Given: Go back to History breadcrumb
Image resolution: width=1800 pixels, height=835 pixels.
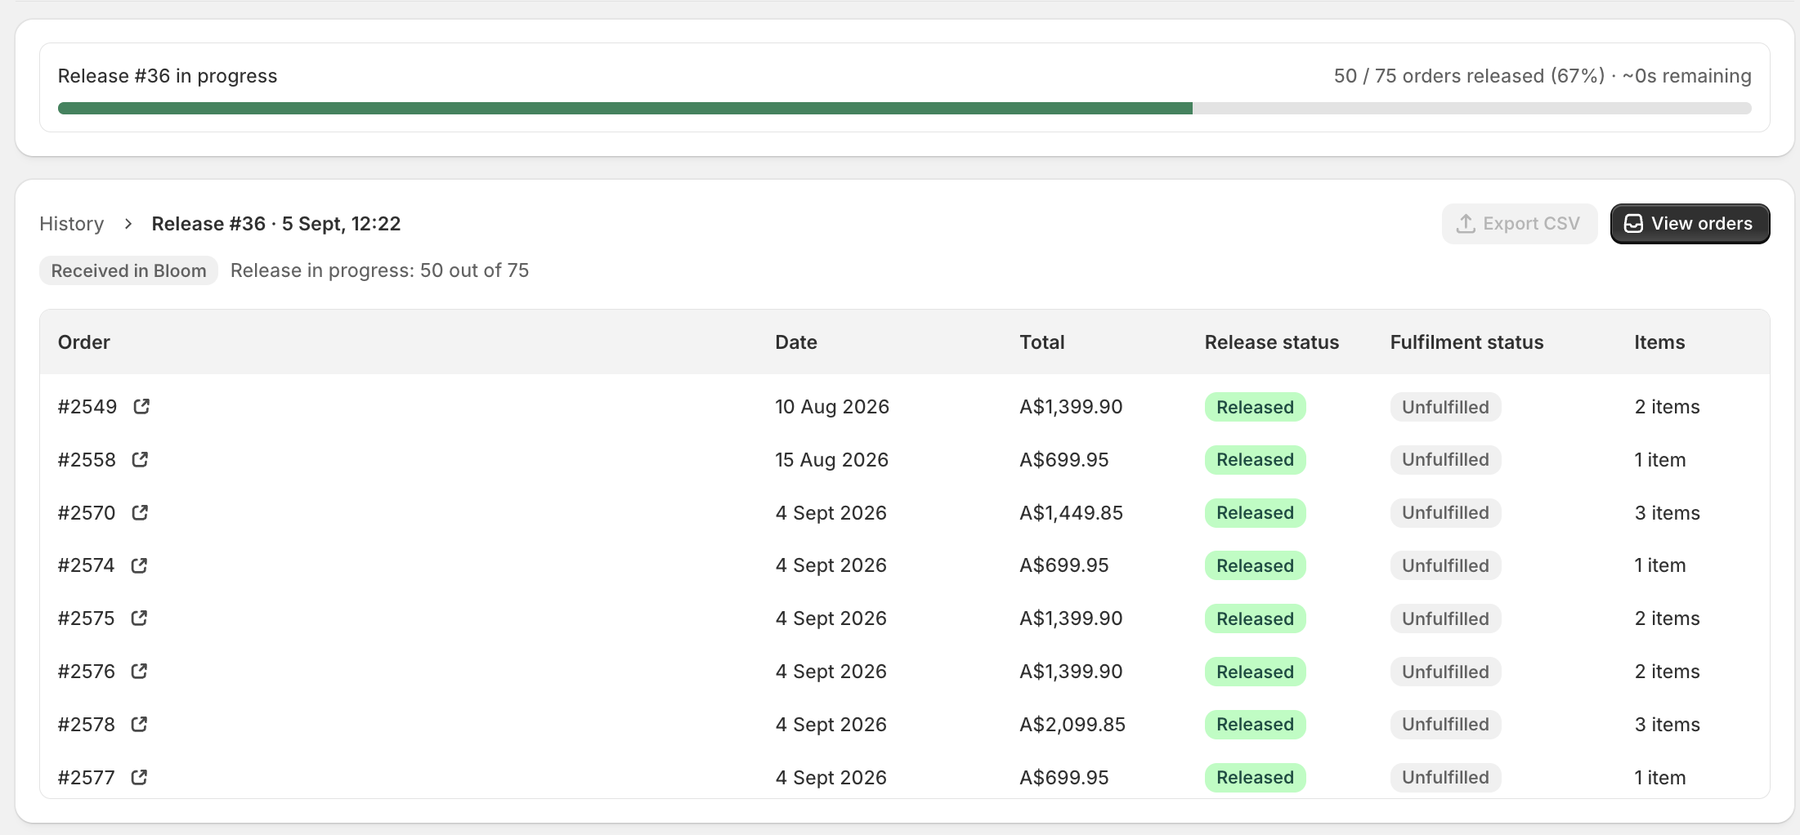Looking at the screenshot, I should pyautogui.click(x=72, y=224).
